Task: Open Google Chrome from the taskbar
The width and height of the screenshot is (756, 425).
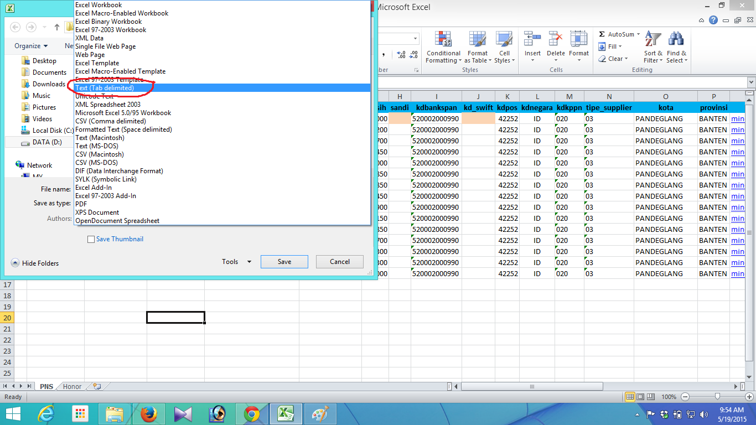Action: point(252,414)
